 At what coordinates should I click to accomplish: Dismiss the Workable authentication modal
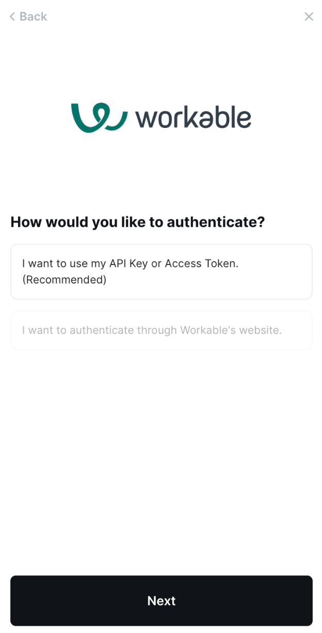coord(309,16)
